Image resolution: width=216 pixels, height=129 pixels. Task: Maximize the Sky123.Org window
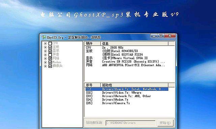tap(161, 36)
